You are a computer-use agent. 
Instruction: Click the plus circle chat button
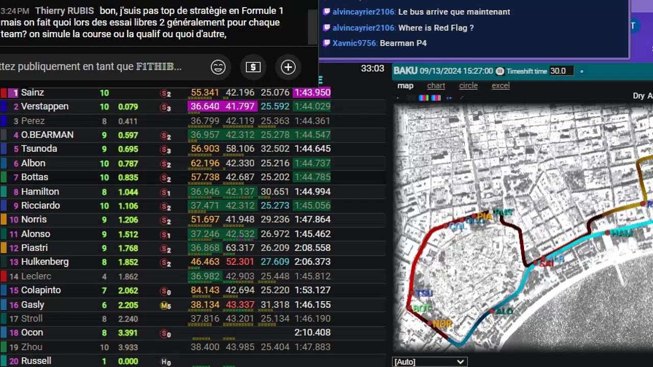[288, 67]
